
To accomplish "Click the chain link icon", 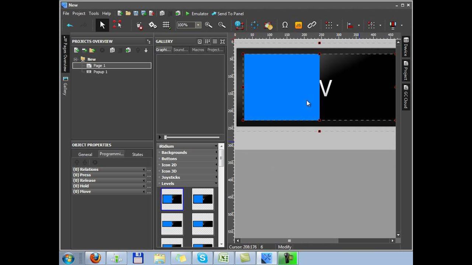I will click(312, 25).
